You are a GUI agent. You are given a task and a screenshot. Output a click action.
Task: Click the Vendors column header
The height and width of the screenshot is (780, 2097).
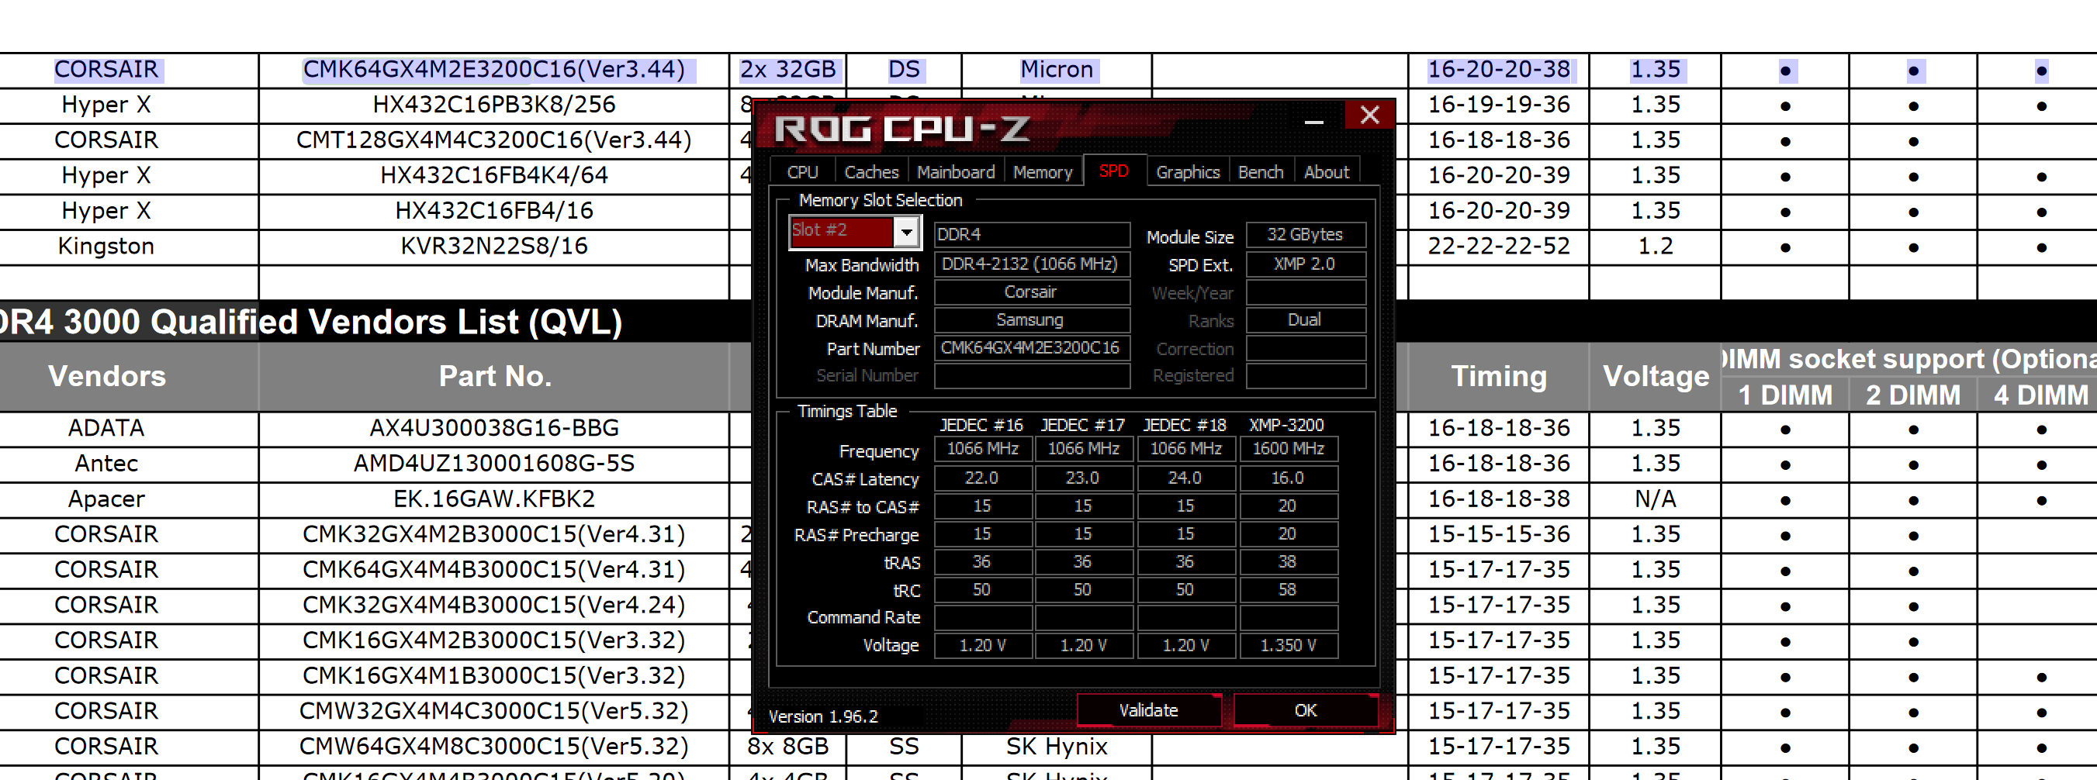coord(106,376)
